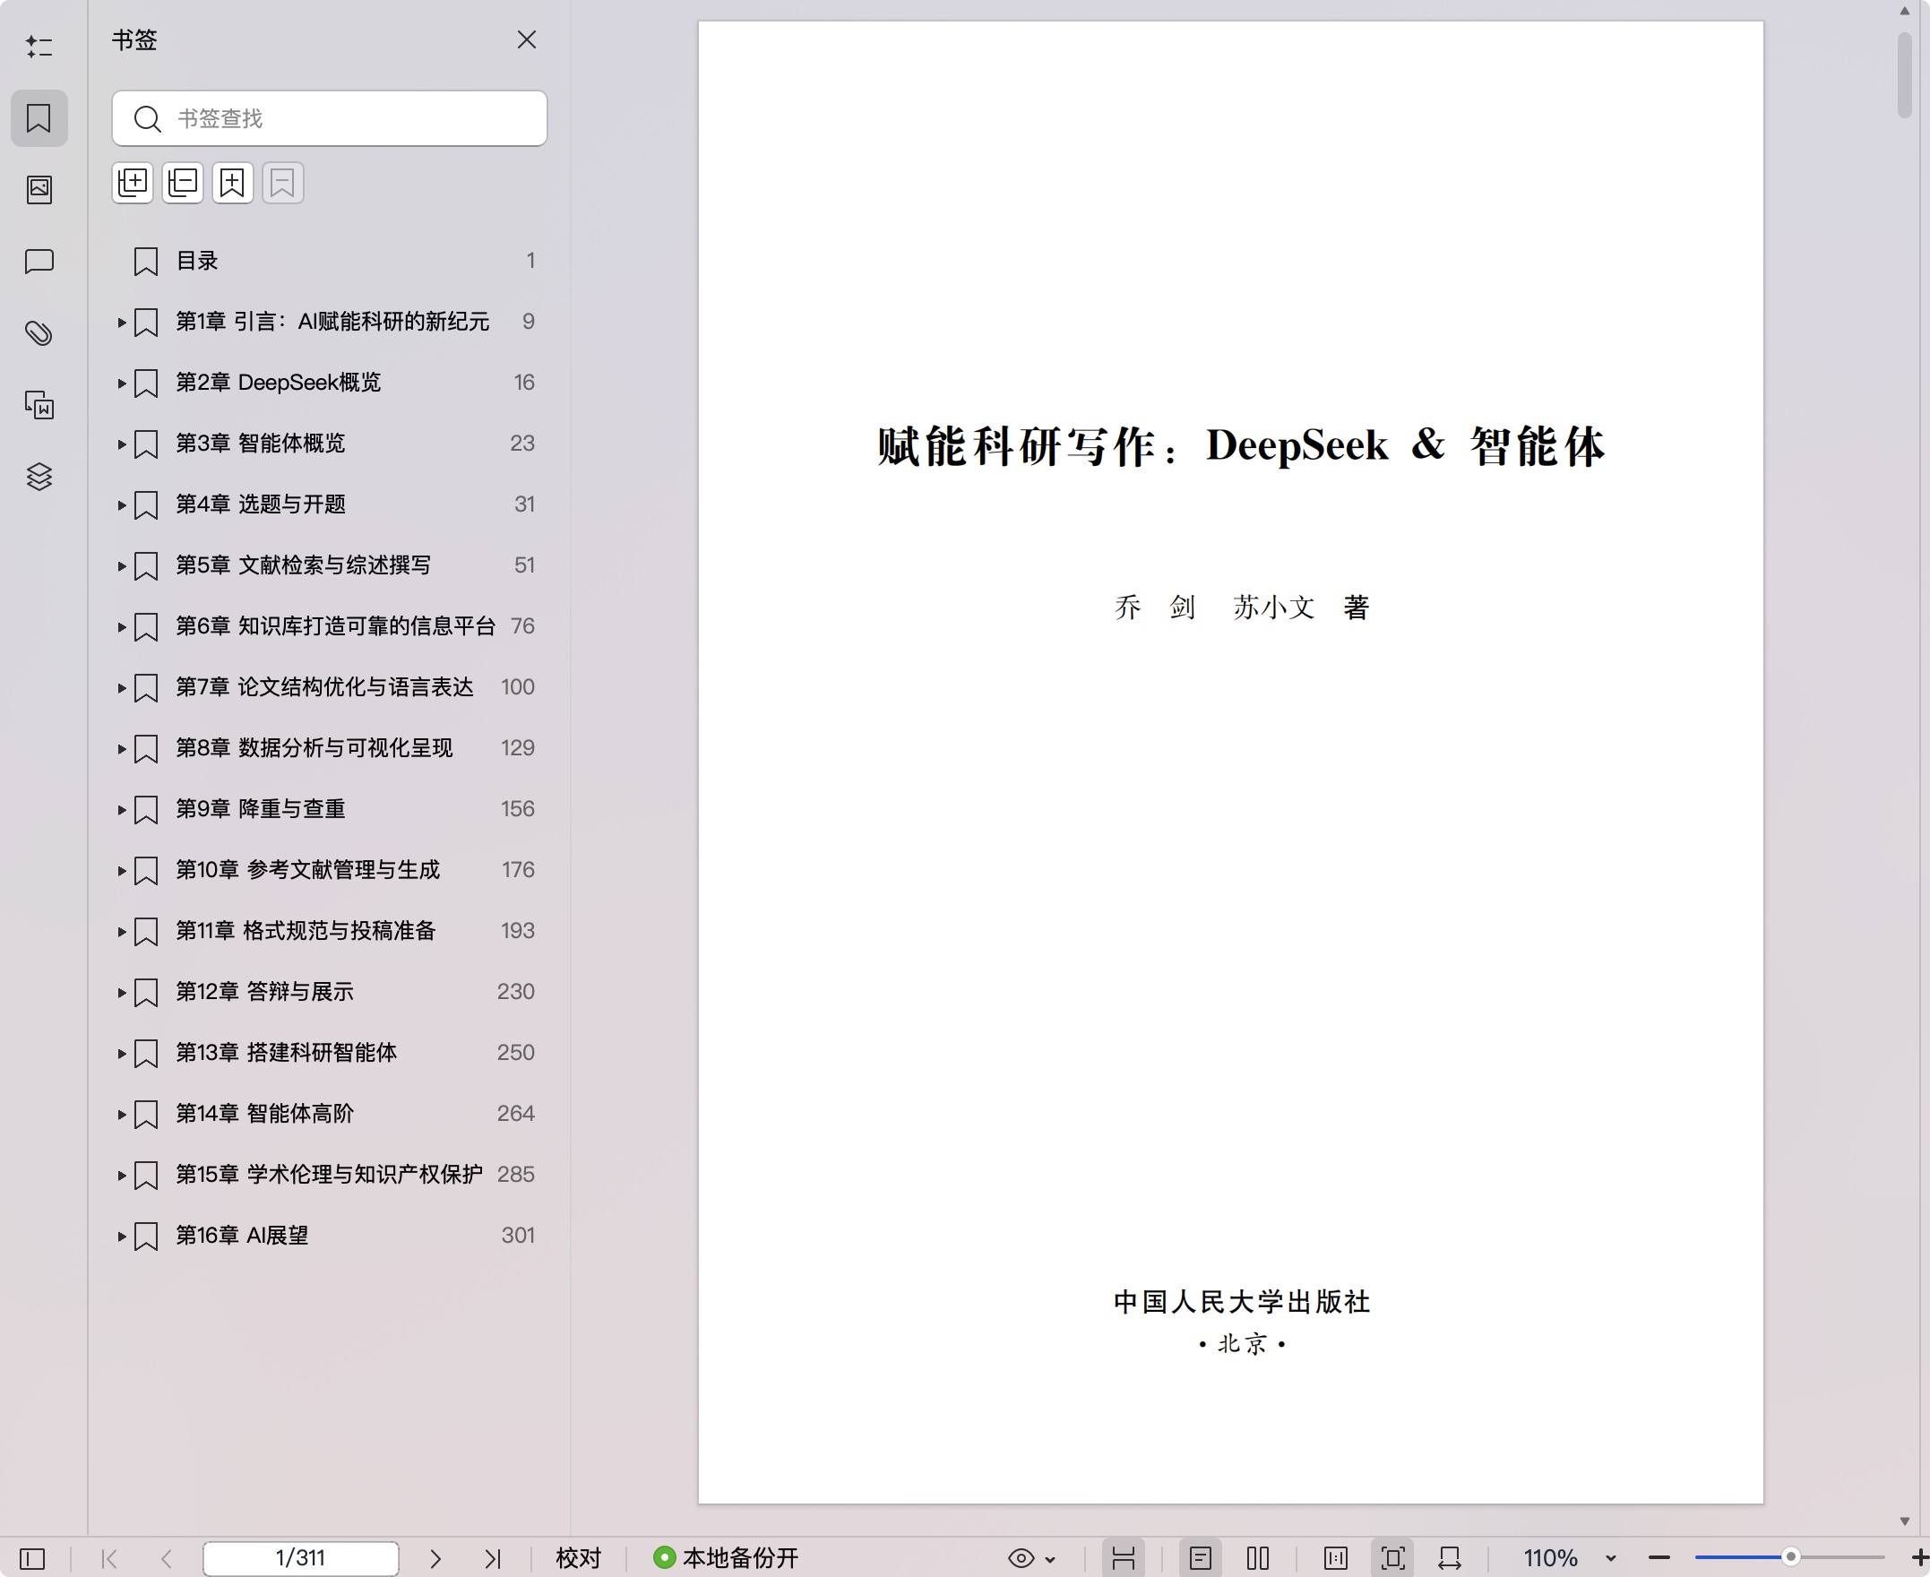
Task: Select the bookmarks panel icon
Action: (39, 118)
